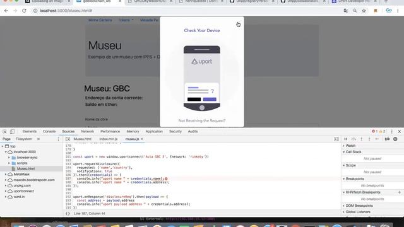This screenshot has width=404, height=227.
Task: Collapse the localhost:3000 tree node
Action: coord(6,152)
